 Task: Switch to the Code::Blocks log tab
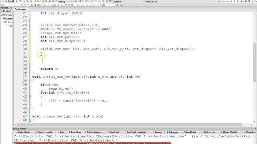tap(24, 132)
